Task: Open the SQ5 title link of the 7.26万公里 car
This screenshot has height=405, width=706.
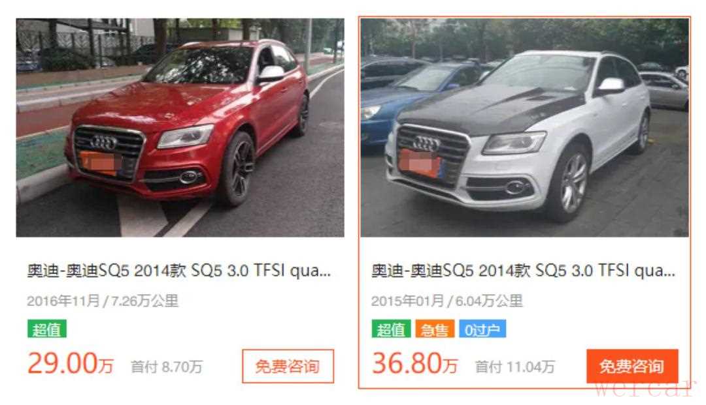Action: point(178,271)
